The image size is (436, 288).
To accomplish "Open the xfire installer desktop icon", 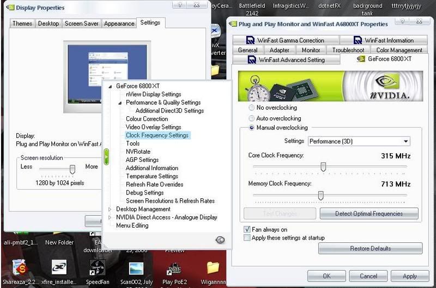I will coord(59,267).
